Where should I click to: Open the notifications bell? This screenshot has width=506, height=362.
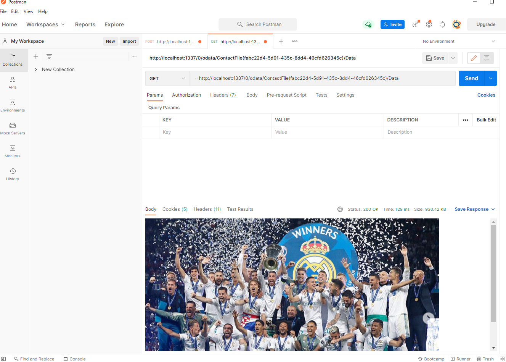(443, 24)
